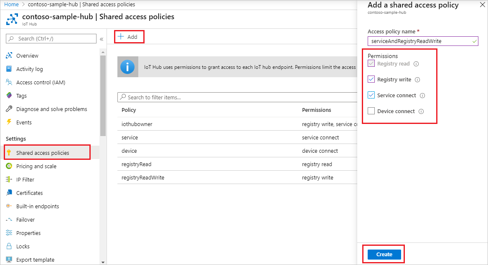Click the Overview icon in sidebar
488x265 pixels.
click(9, 56)
